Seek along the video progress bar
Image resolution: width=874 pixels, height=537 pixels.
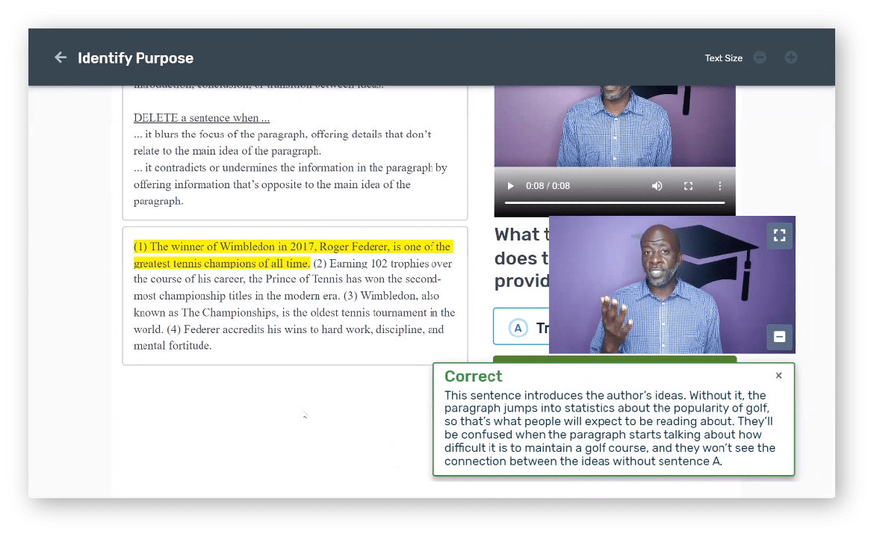tap(614, 202)
